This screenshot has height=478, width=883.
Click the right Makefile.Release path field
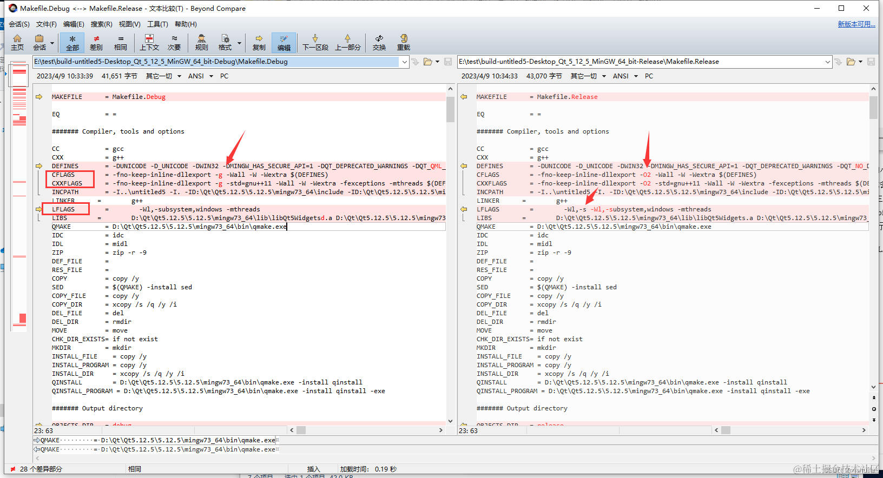[641, 62]
